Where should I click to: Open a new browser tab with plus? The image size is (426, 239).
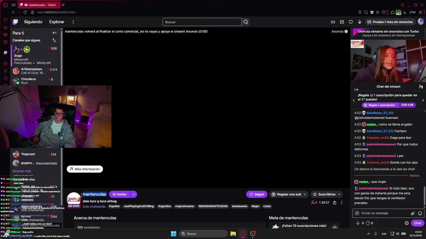pyautogui.click(x=63, y=5)
